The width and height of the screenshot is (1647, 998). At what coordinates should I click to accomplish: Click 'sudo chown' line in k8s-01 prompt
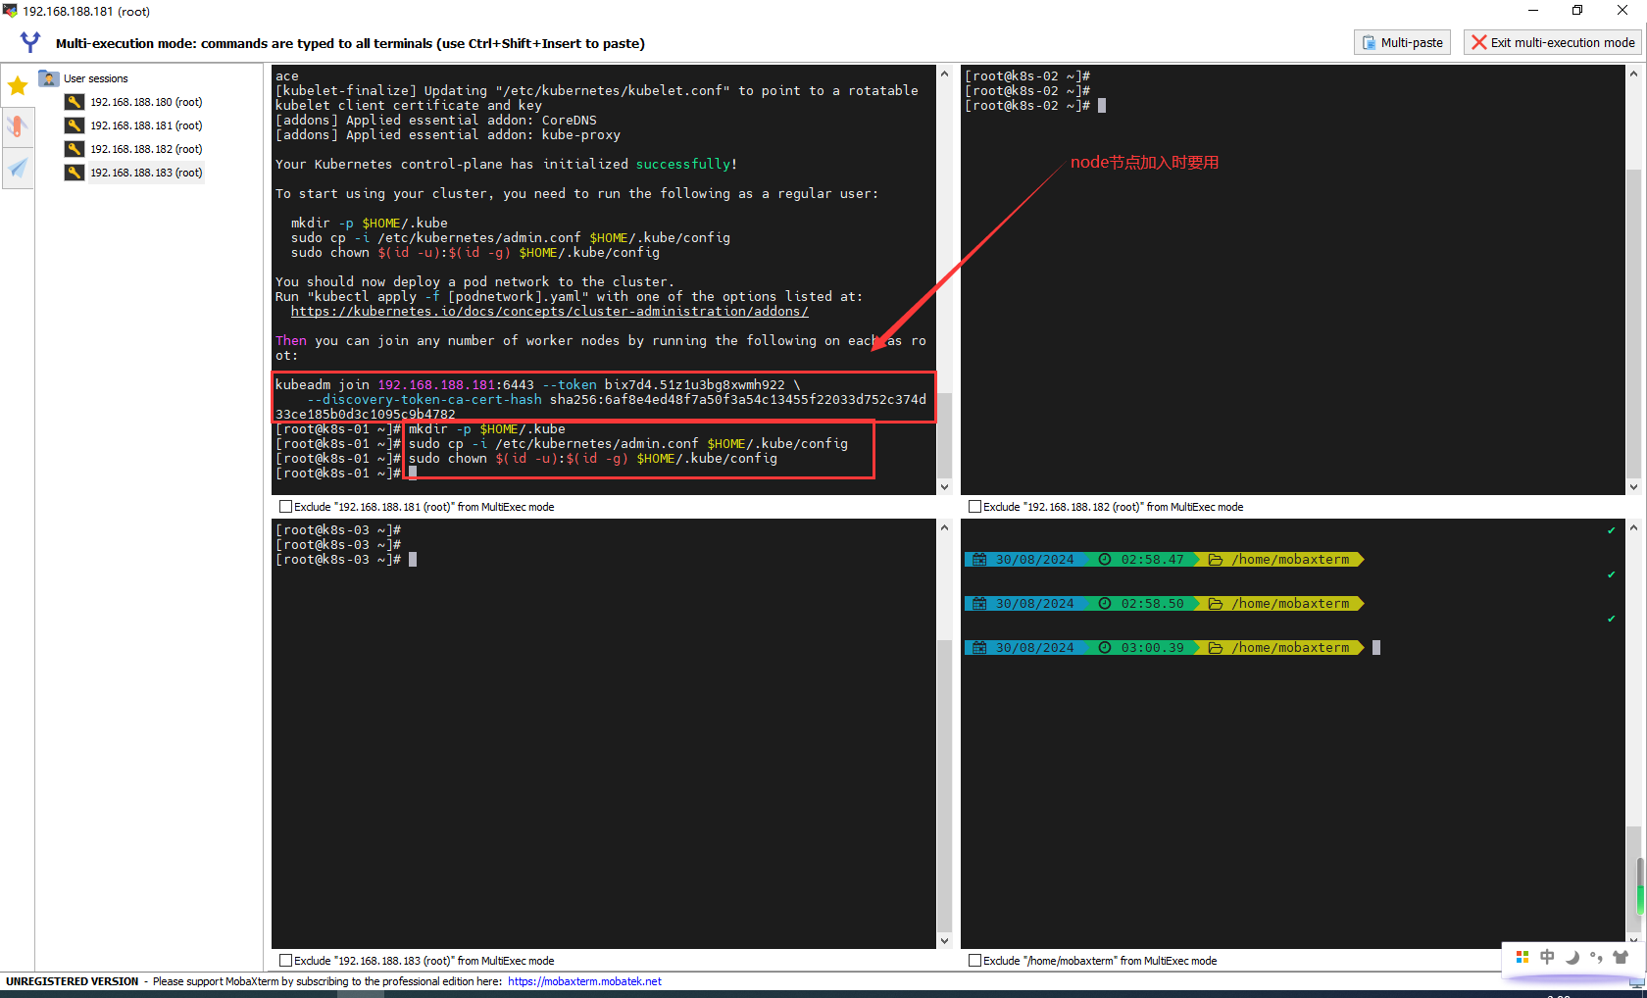point(593,458)
